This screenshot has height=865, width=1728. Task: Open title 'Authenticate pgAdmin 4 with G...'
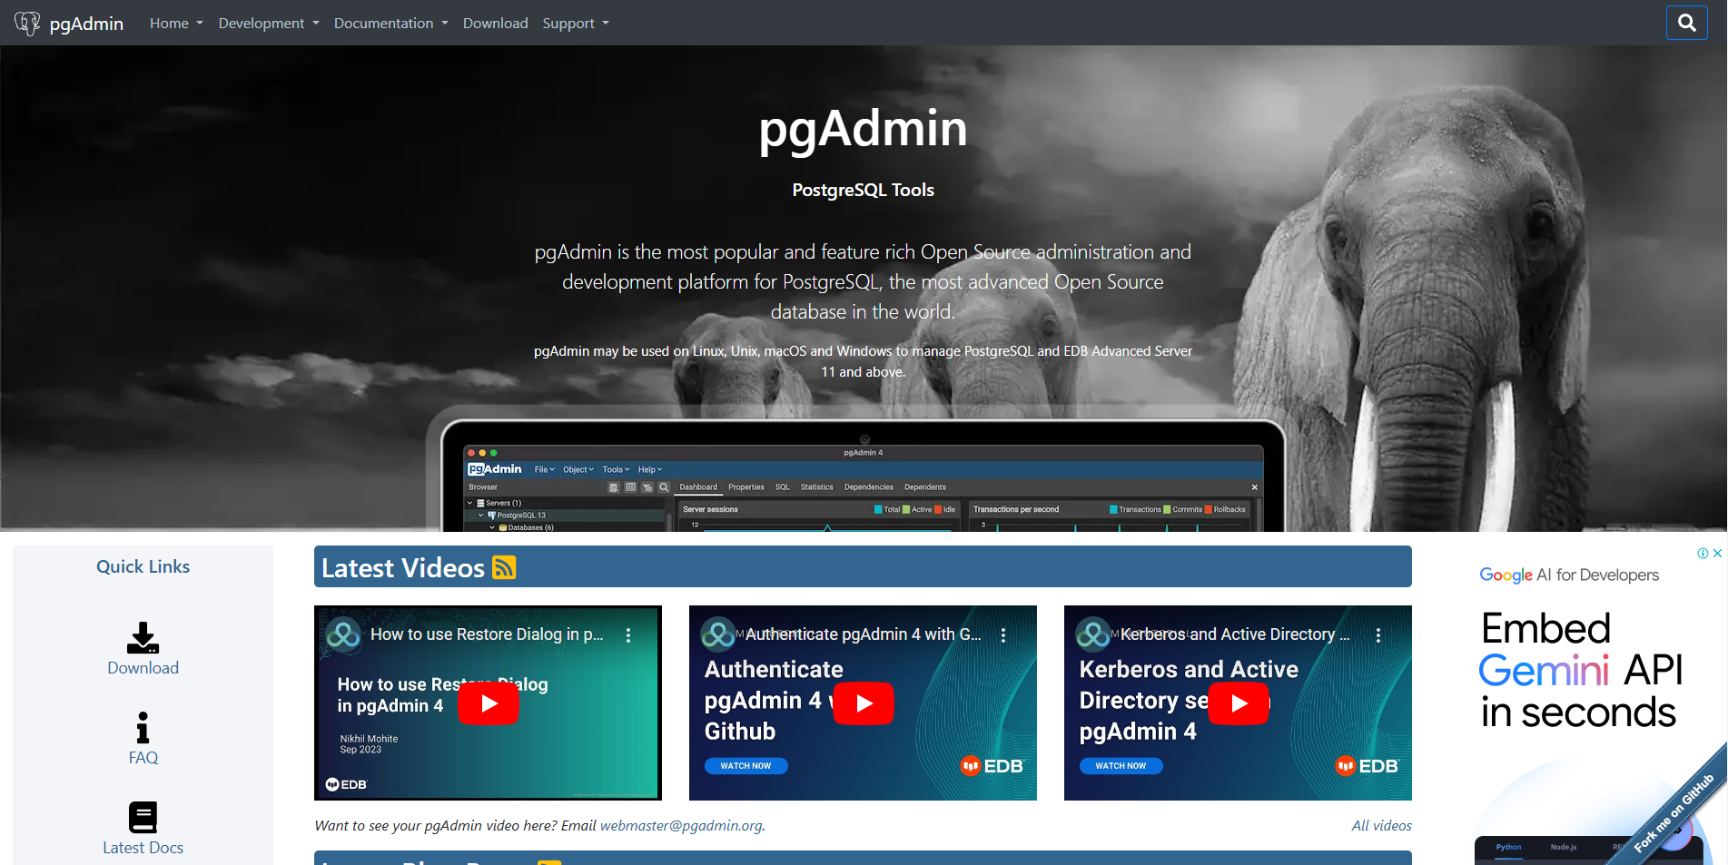coord(863,634)
